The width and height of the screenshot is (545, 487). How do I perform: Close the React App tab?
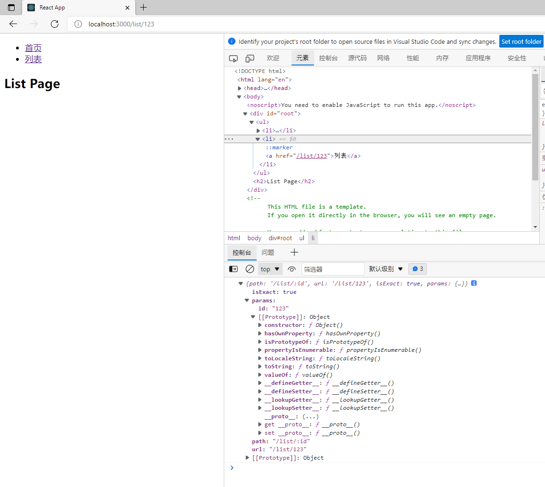pos(128,8)
